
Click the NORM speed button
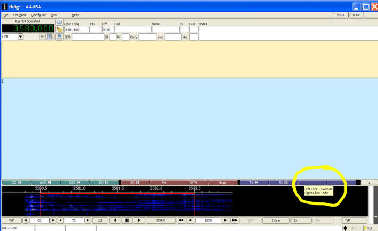[x=161, y=220]
